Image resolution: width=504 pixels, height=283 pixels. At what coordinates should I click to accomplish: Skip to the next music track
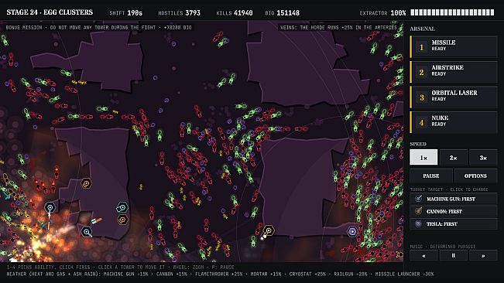click(483, 255)
